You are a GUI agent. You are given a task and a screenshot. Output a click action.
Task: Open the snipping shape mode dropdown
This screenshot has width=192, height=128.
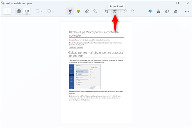[39, 11]
